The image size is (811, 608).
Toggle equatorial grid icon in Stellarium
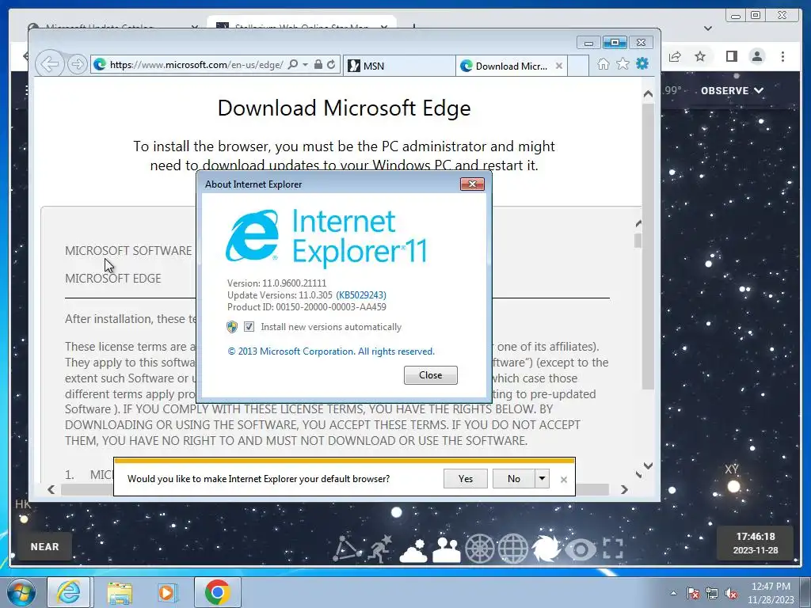point(512,549)
